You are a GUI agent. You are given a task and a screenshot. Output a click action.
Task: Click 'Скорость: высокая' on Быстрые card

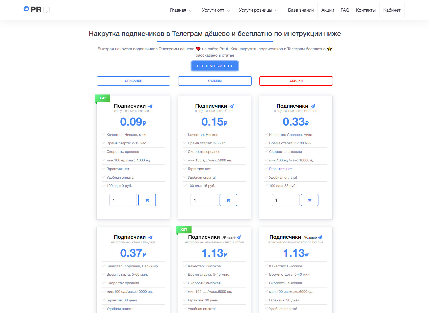285,152
